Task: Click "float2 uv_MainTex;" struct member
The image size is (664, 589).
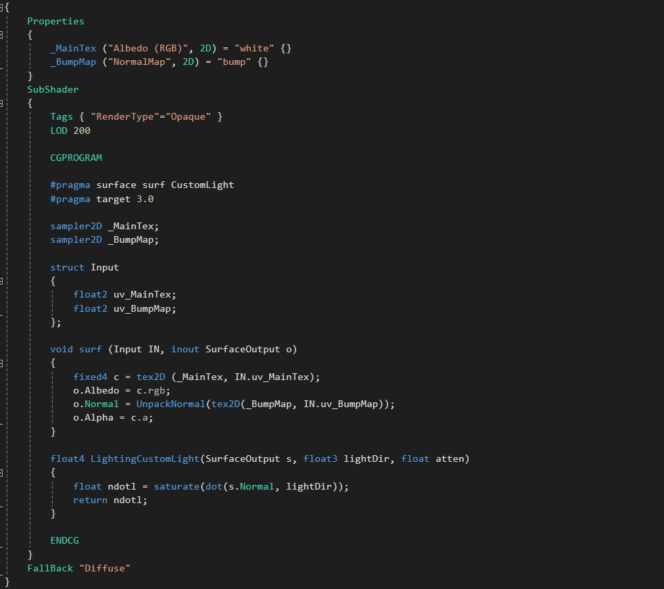Action: tap(124, 295)
